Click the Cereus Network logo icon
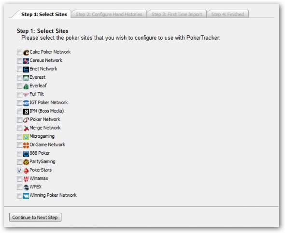This screenshot has width=285, height=233. (x=26, y=61)
